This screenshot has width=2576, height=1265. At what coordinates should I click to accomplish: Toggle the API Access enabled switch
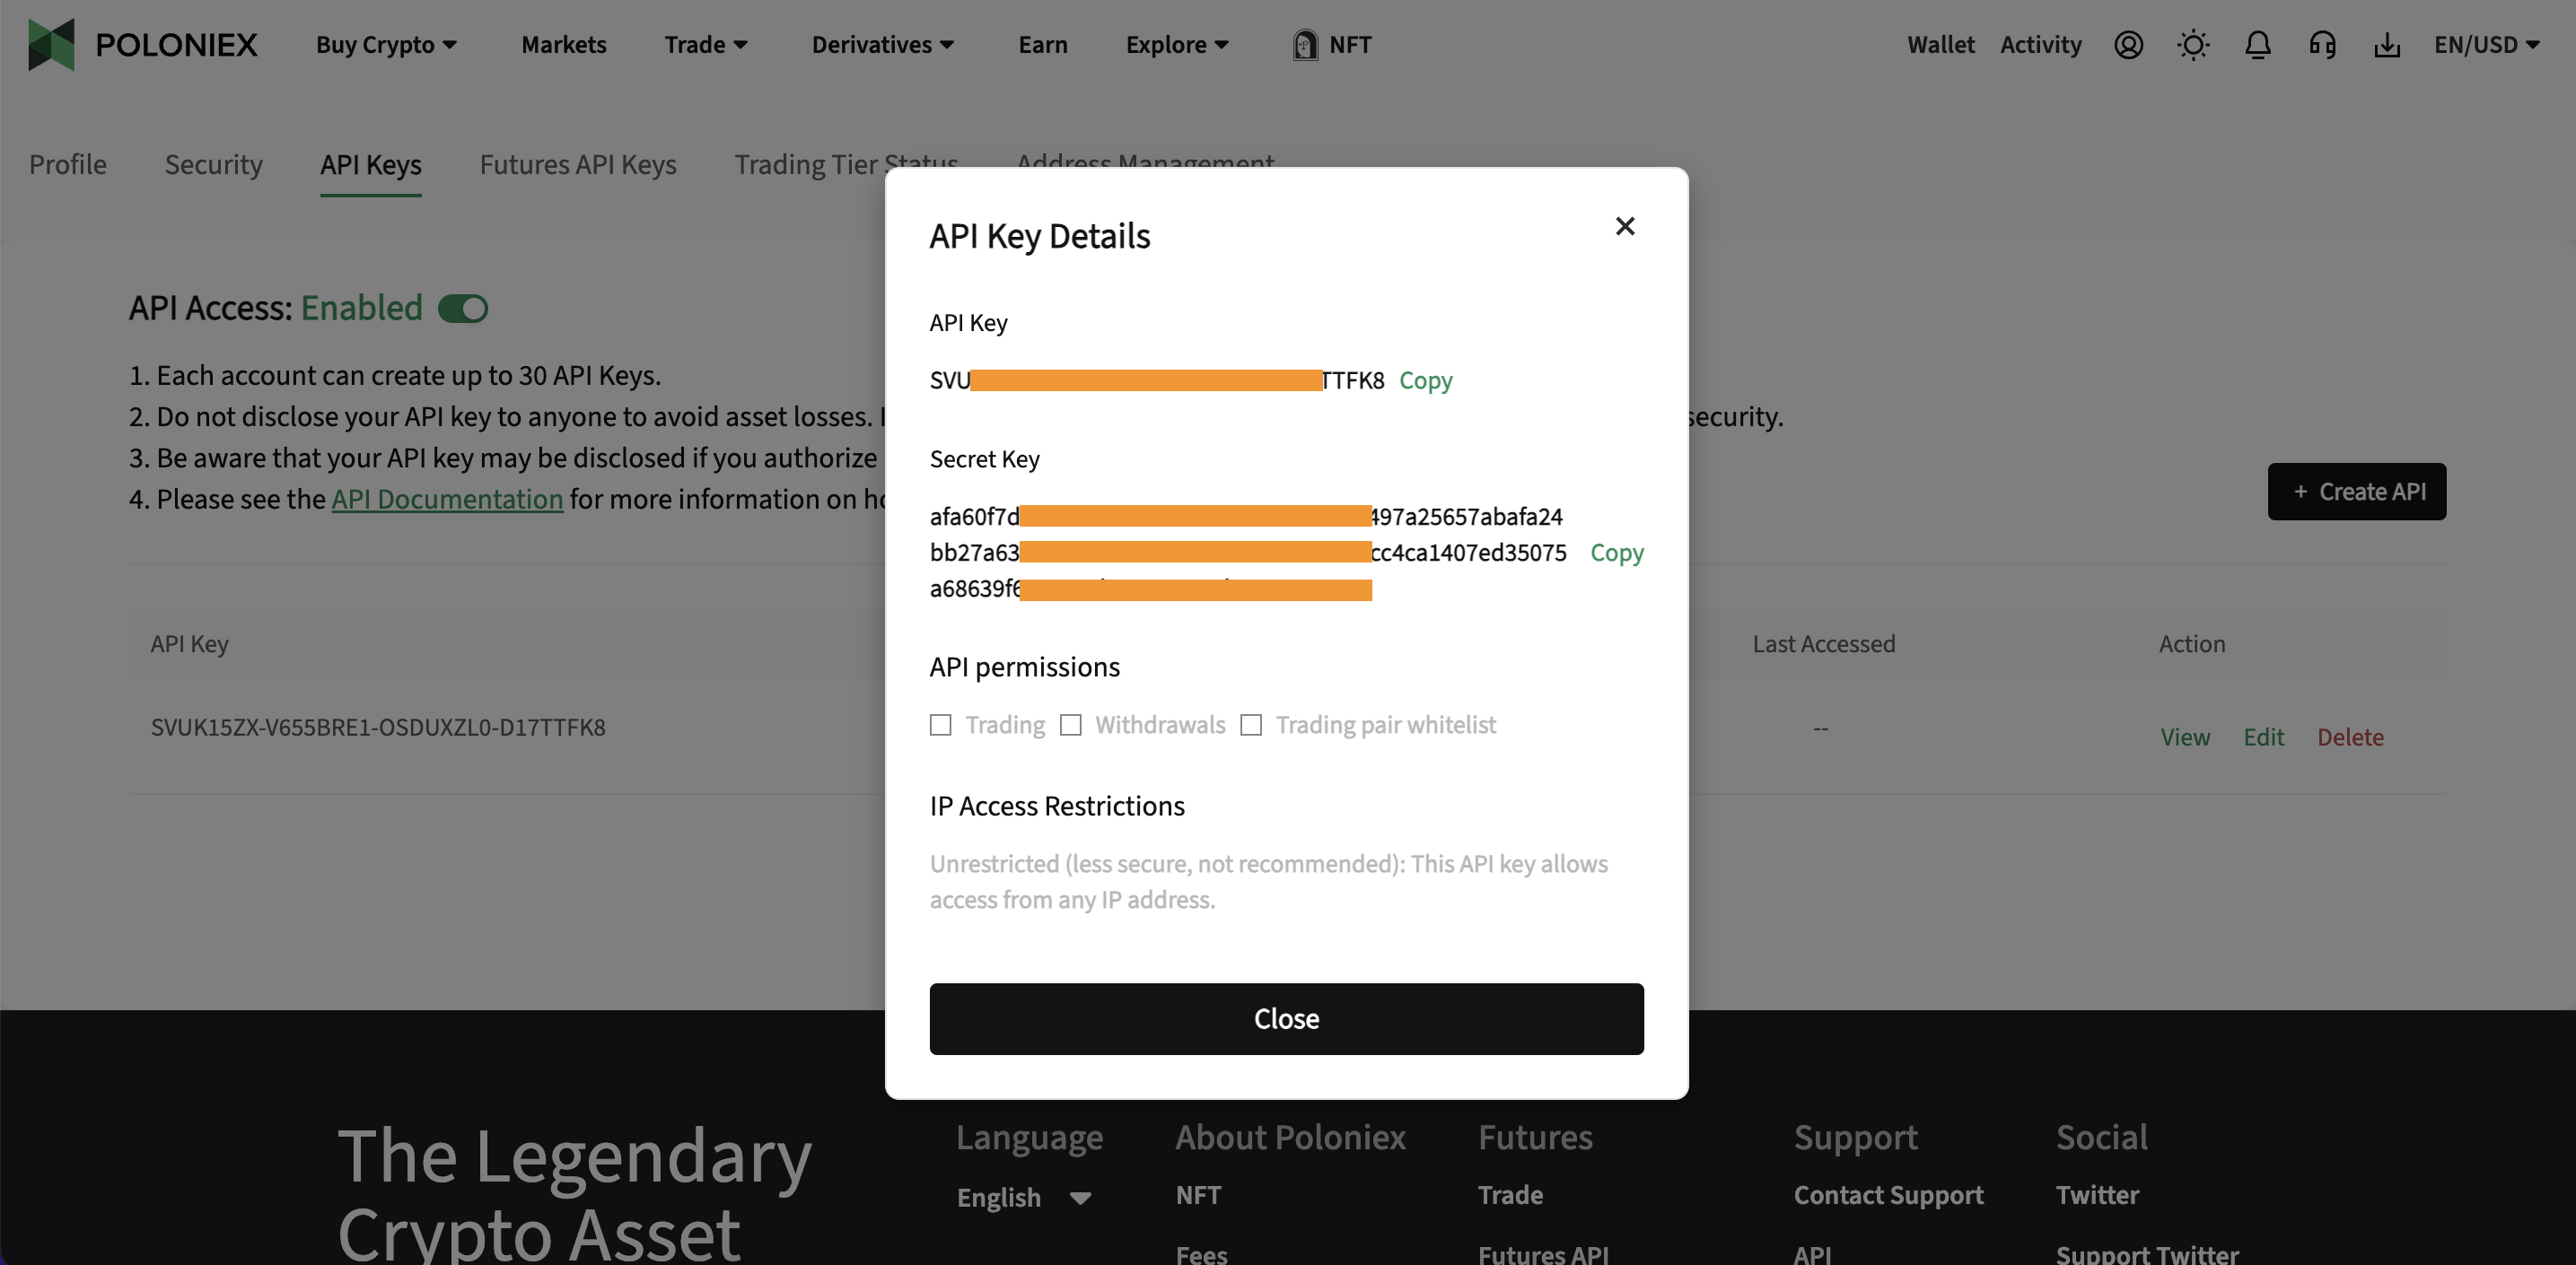(x=463, y=309)
